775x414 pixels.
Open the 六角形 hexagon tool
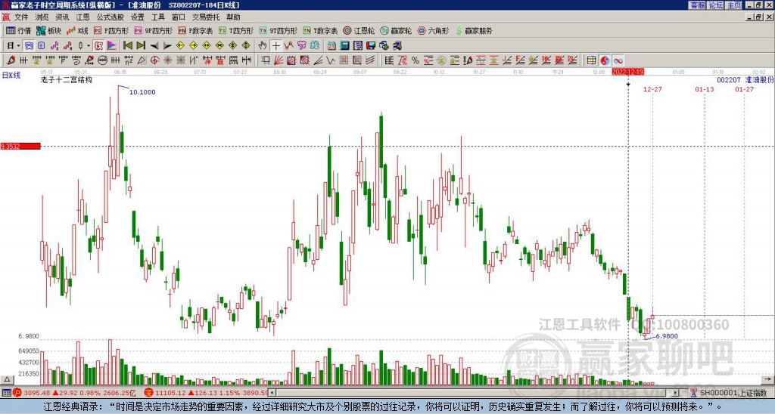434,30
